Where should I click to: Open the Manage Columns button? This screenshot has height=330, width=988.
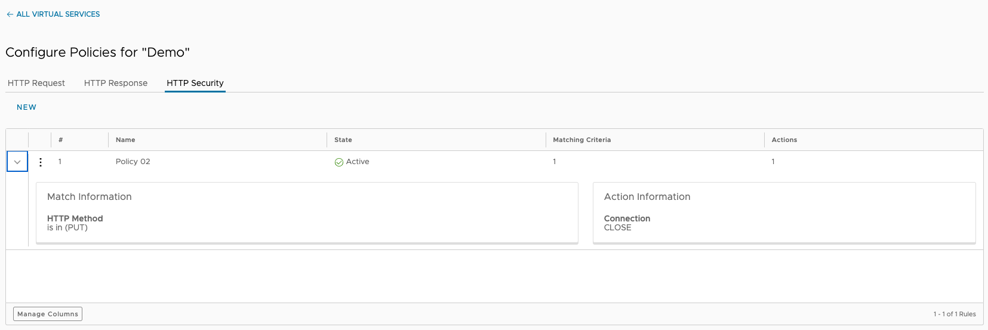48,314
